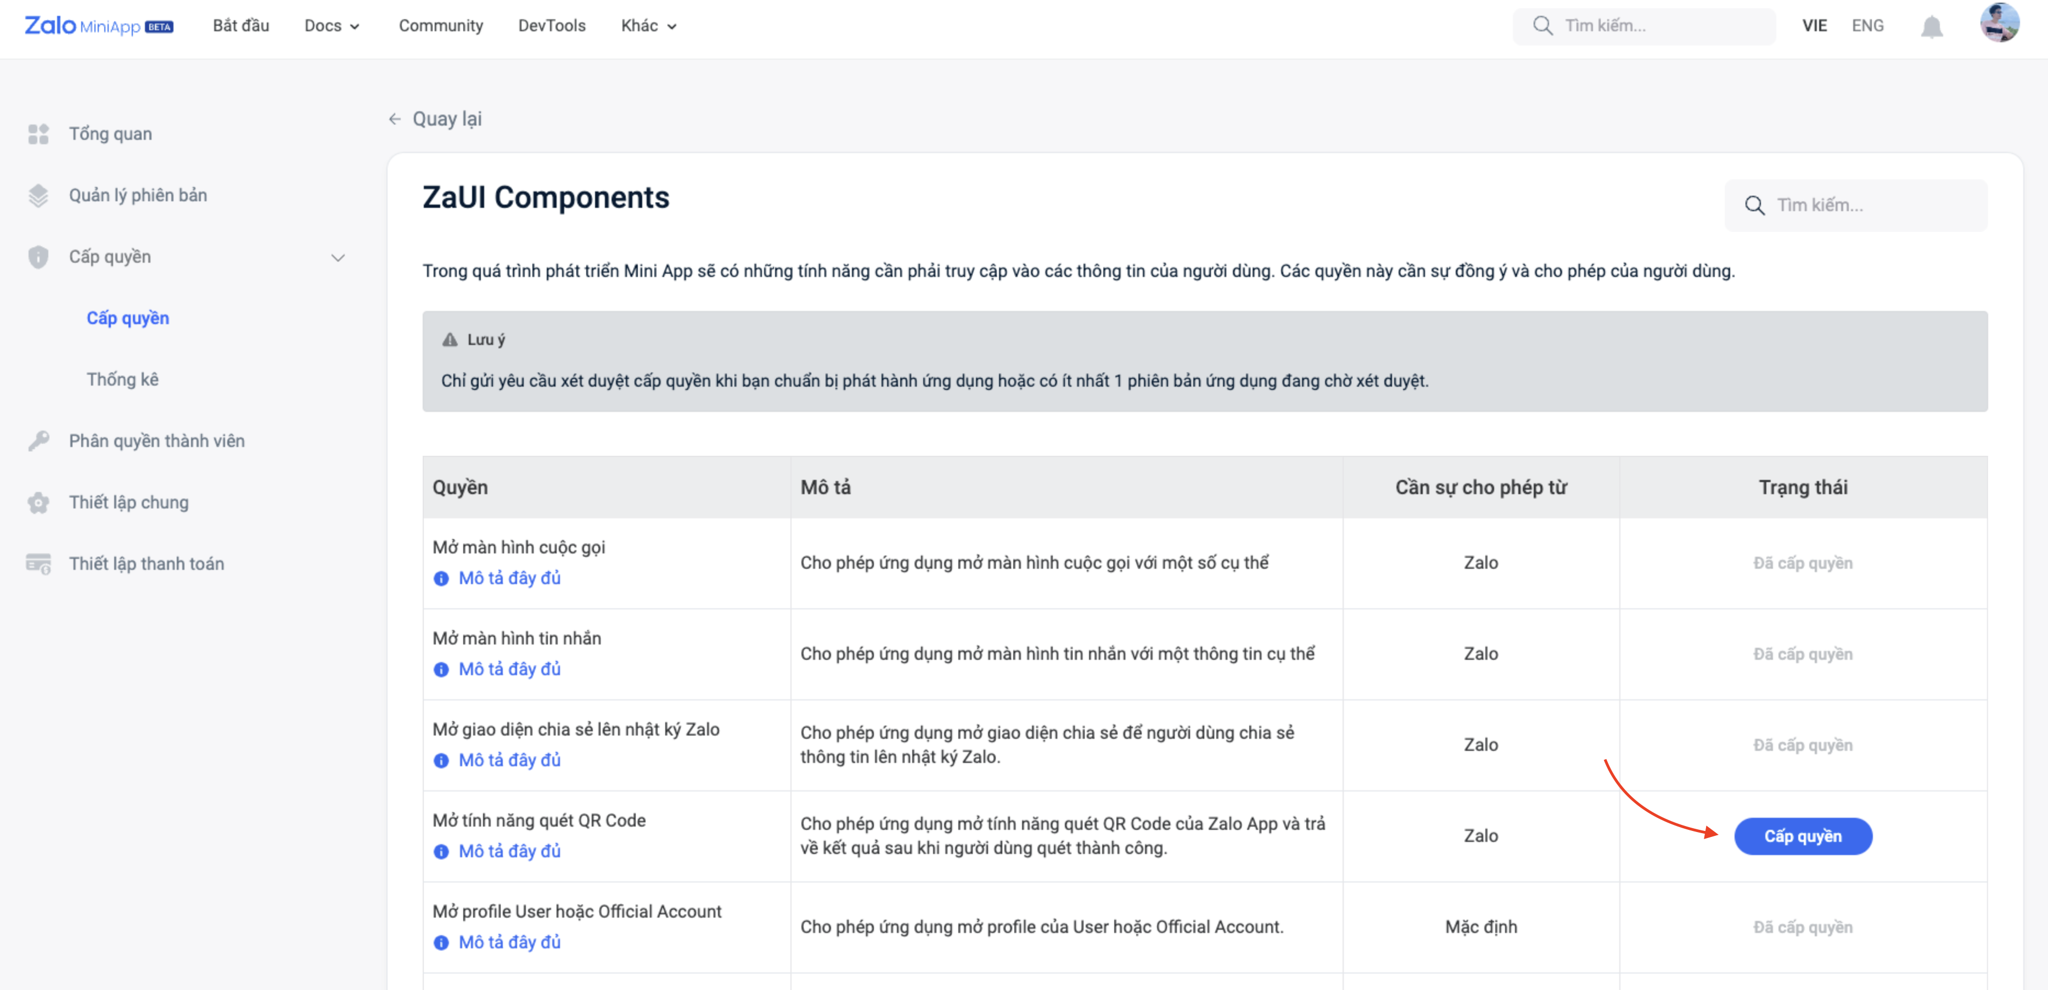
Task: Switch language to ENG
Action: 1867,26
